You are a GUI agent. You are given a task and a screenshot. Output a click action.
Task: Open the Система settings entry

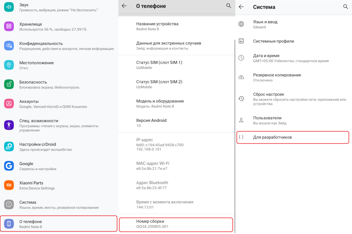pos(59,204)
